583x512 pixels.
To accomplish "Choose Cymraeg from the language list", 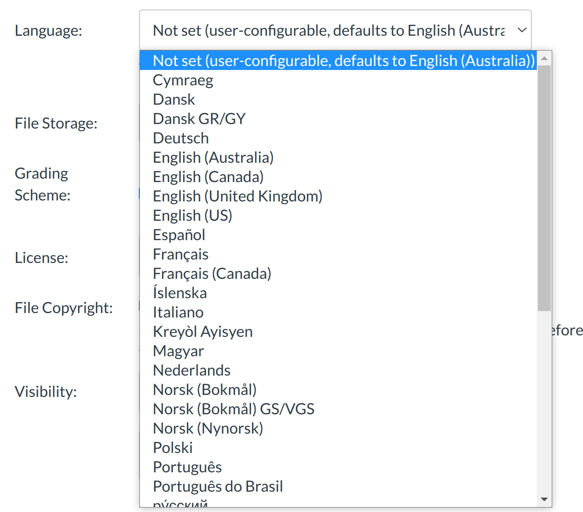I will pos(183,80).
